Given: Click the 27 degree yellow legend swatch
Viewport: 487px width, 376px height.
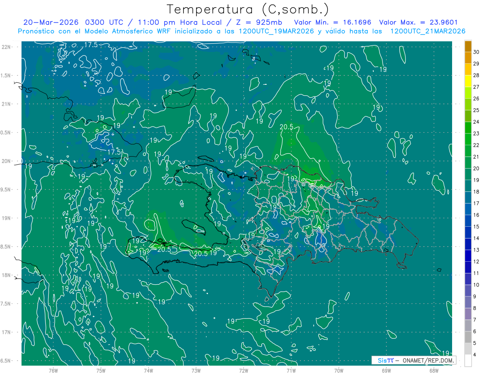Looking at the screenshot, I should click(x=468, y=81).
